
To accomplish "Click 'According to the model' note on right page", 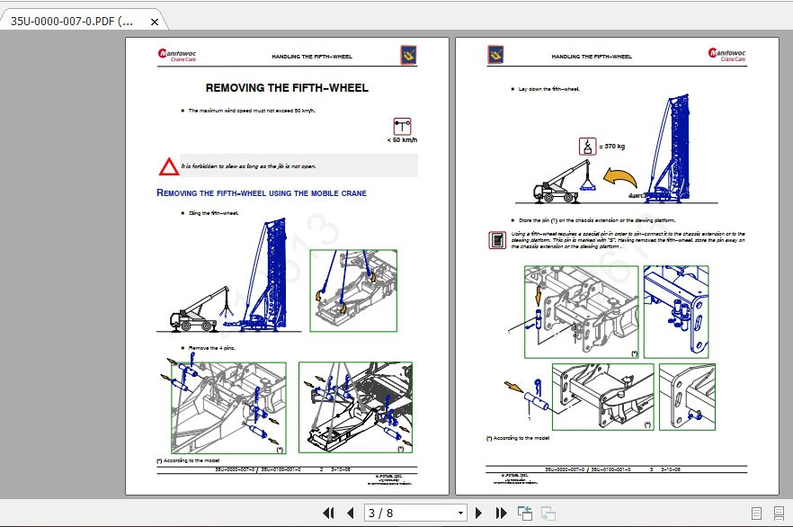I will point(518,438).
